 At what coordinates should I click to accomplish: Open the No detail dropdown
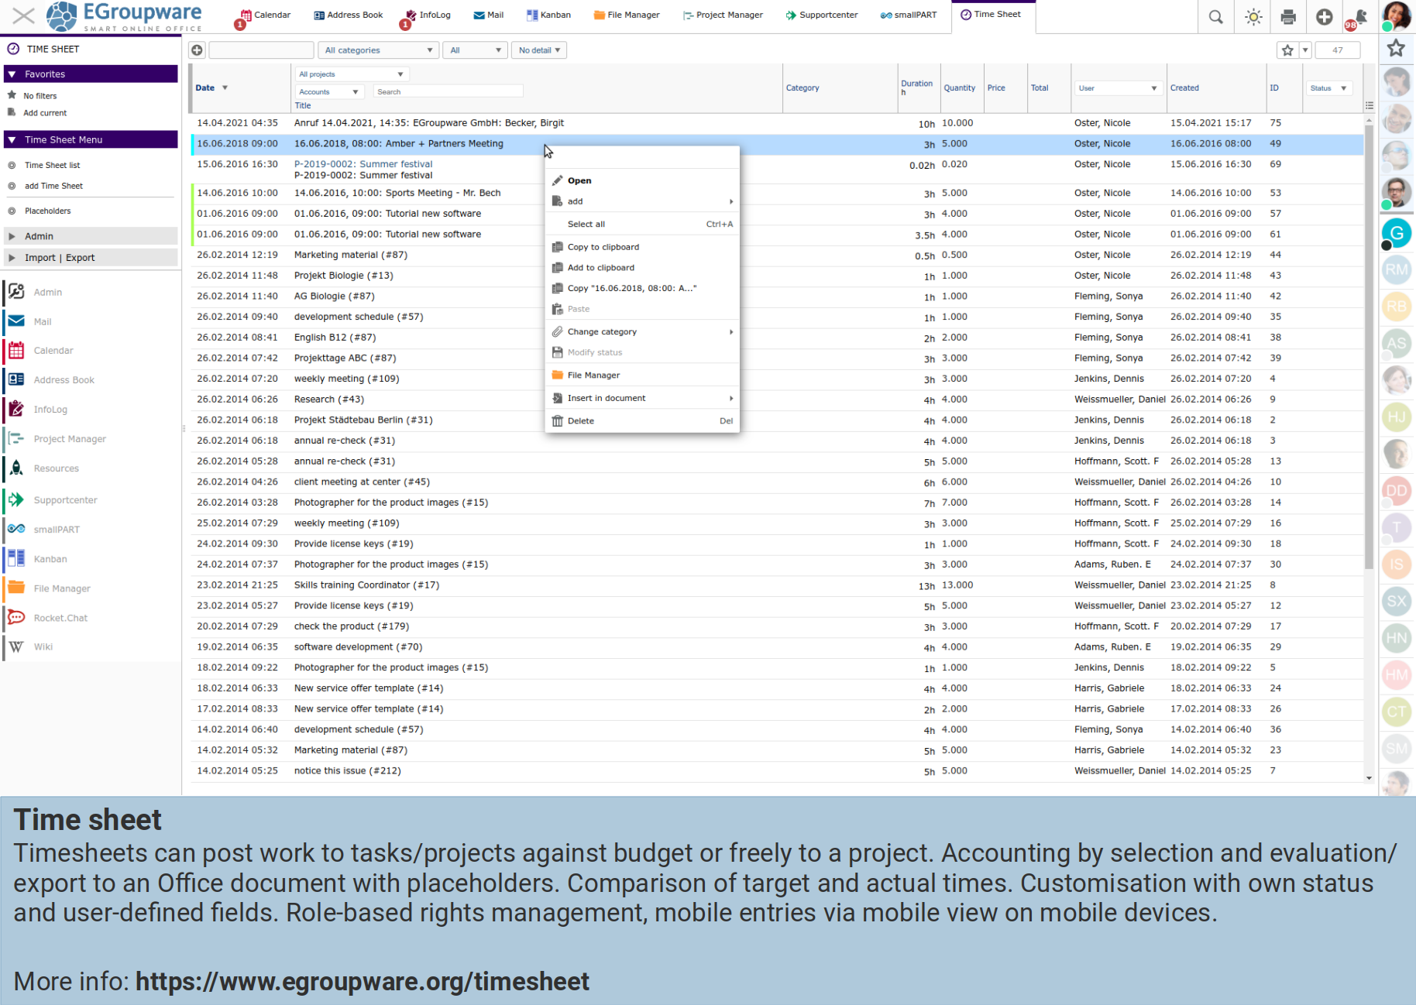(x=539, y=50)
